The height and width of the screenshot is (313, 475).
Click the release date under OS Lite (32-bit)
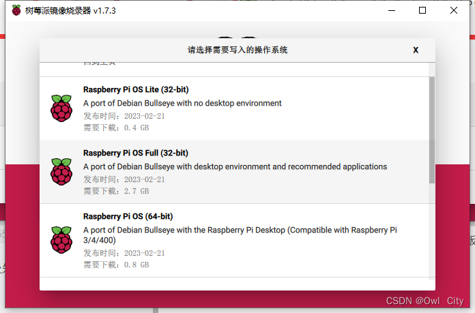(x=124, y=116)
